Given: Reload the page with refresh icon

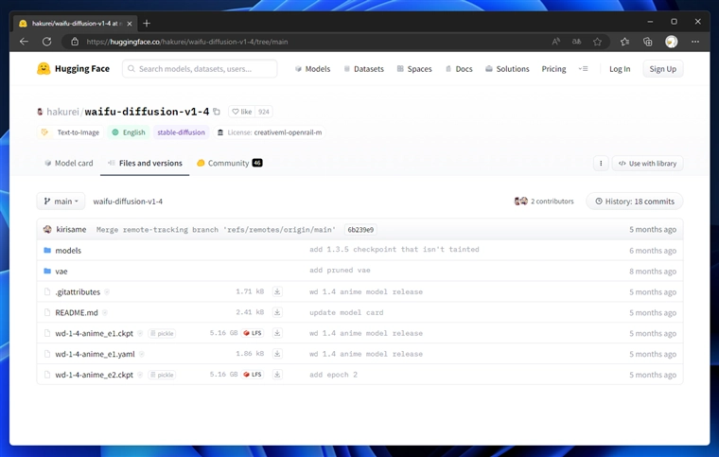Looking at the screenshot, I should (x=46, y=42).
